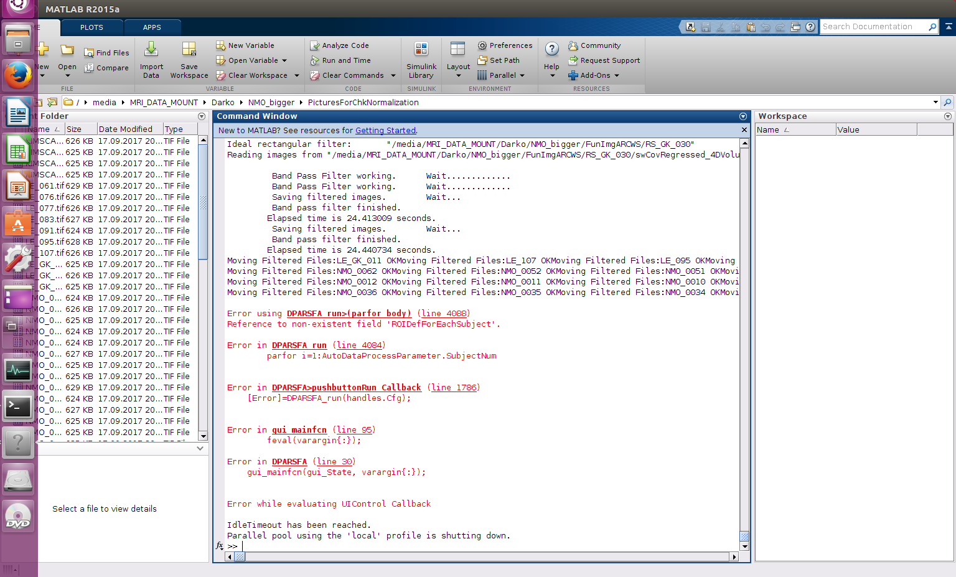
Task: Expand the Help dropdown arrow
Action: pyautogui.click(x=552, y=76)
